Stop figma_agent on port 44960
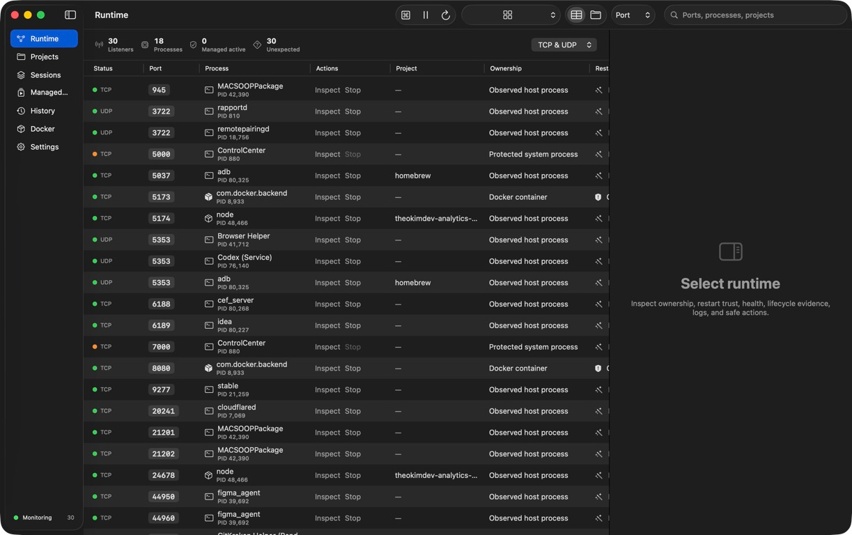This screenshot has width=852, height=535. pyautogui.click(x=353, y=518)
